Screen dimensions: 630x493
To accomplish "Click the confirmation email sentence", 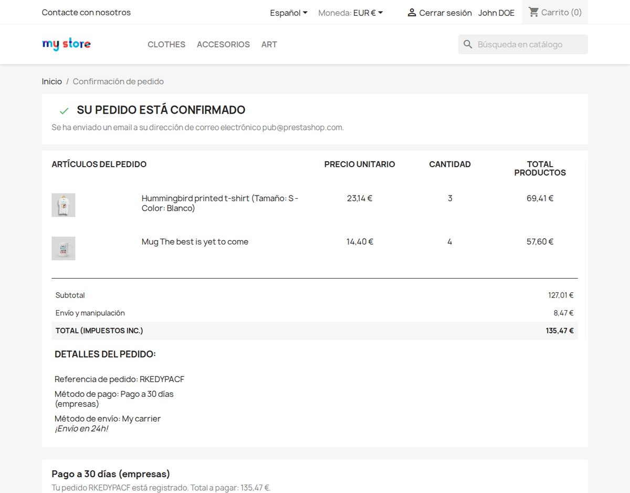I will (197, 127).
